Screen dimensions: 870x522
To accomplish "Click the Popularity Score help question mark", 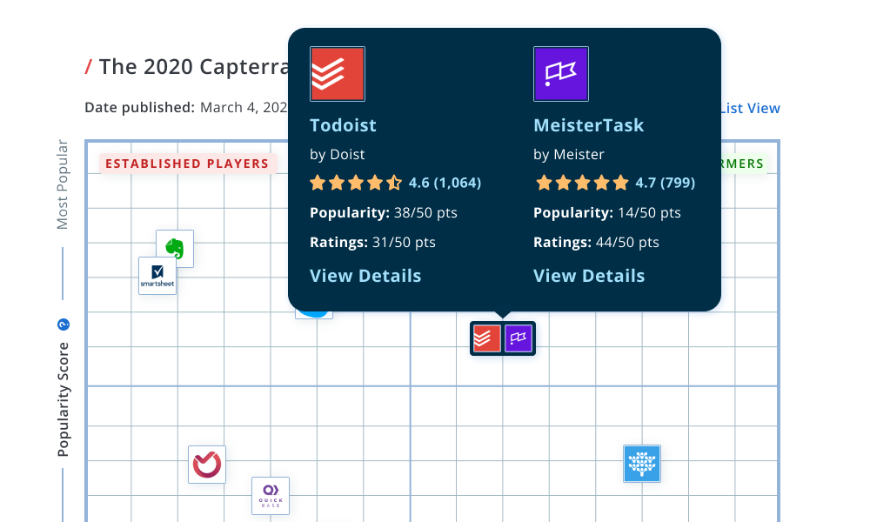I will pos(63,325).
